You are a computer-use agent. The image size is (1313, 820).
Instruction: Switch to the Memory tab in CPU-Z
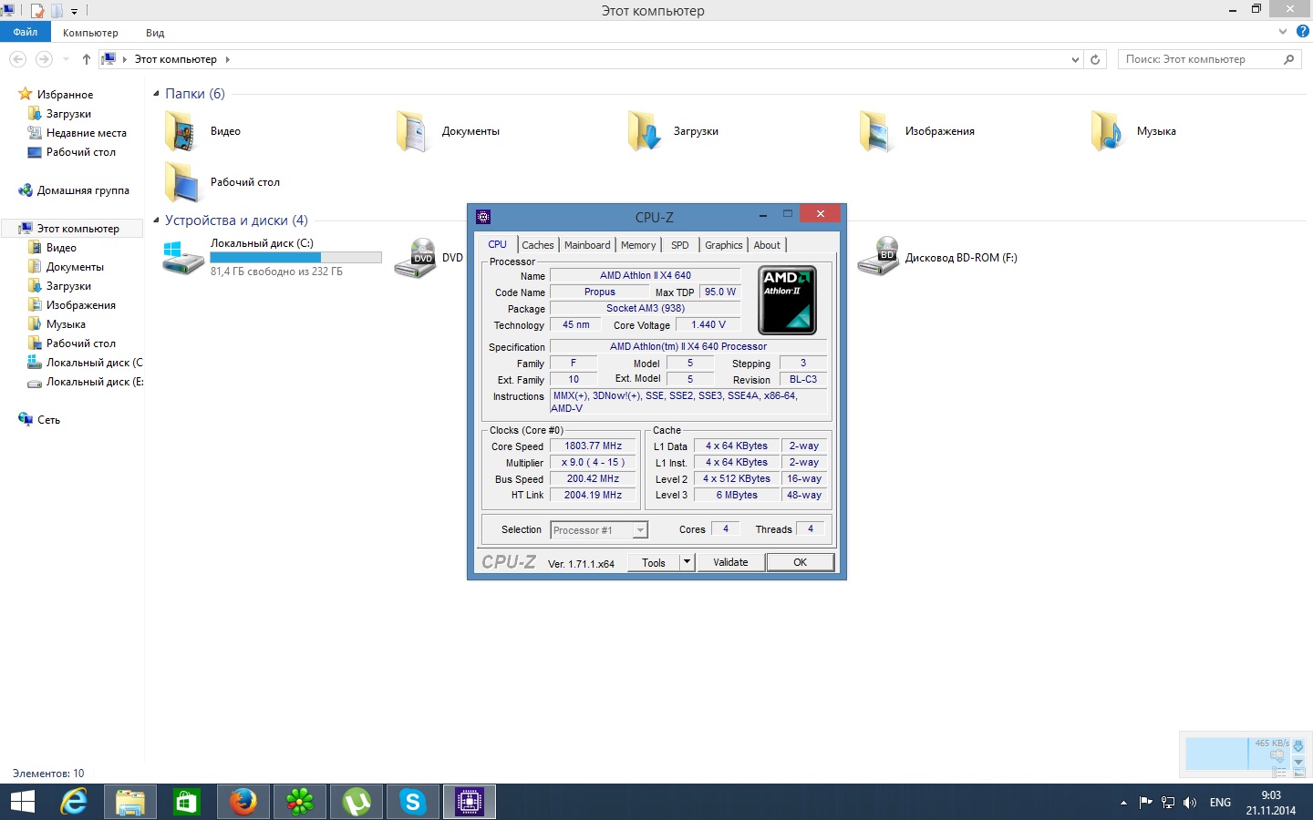click(x=638, y=245)
